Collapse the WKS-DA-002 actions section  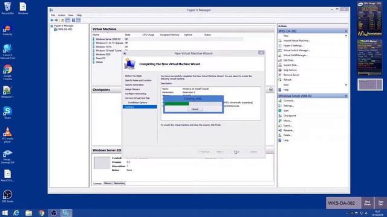pos(346,31)
